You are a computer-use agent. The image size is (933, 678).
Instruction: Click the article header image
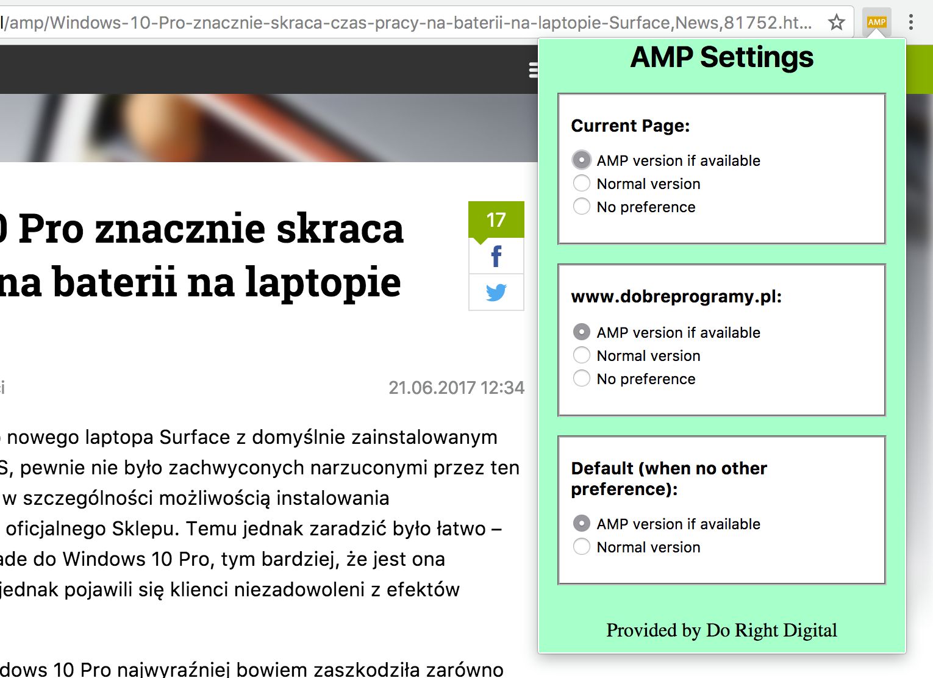(x=268, y=128)
